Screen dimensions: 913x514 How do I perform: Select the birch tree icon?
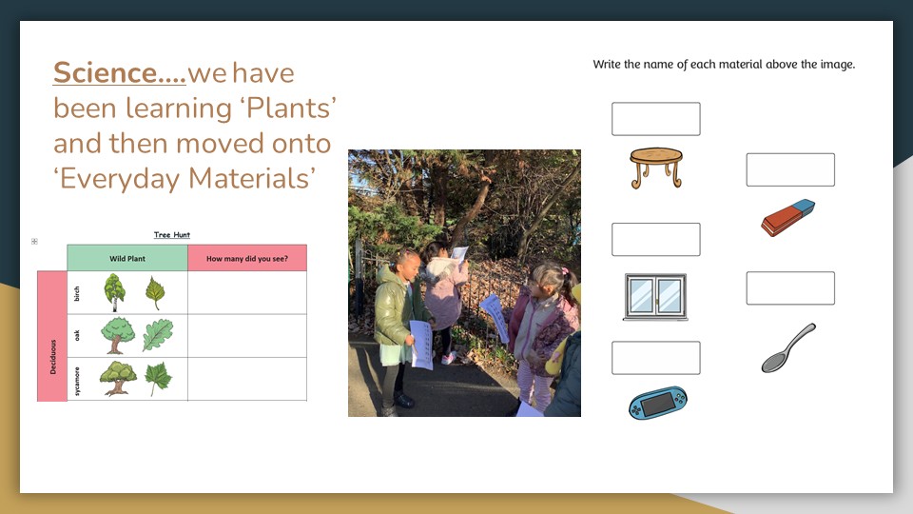(x=114, y=292)
